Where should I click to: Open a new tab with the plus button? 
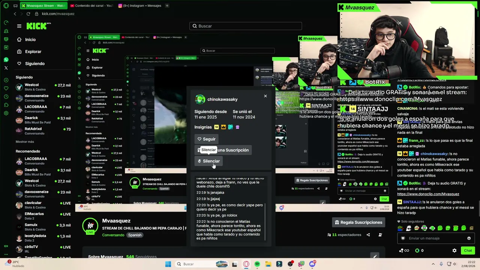click(x=167, y=6)
